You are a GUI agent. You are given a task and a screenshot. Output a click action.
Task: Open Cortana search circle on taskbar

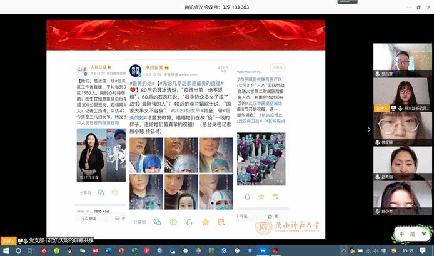tap(18, 250)
